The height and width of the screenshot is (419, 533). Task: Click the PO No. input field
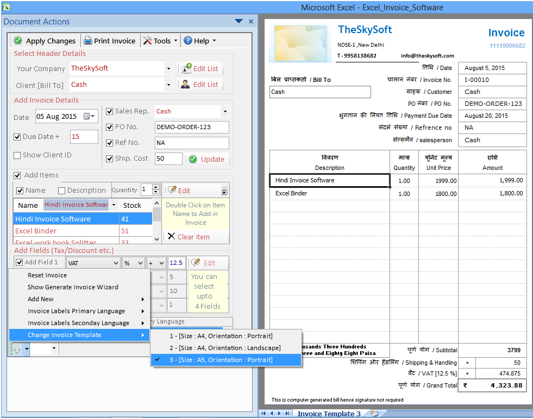[192, 127]
